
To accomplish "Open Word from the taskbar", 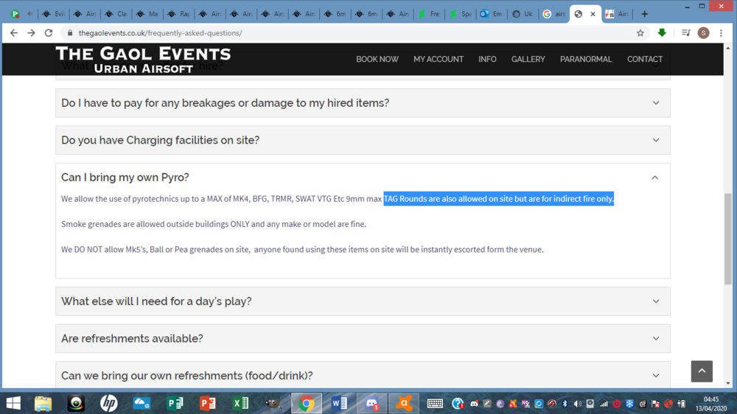I will (339, 404).
